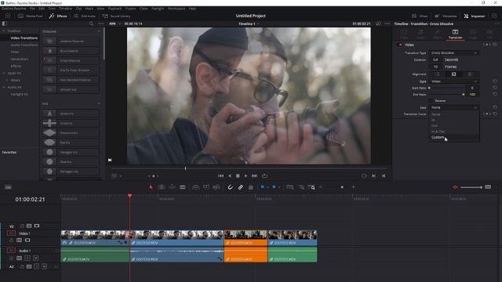Open the Transition Type dropdown
This screenshot has height=282, width=502.
(454, 52)
